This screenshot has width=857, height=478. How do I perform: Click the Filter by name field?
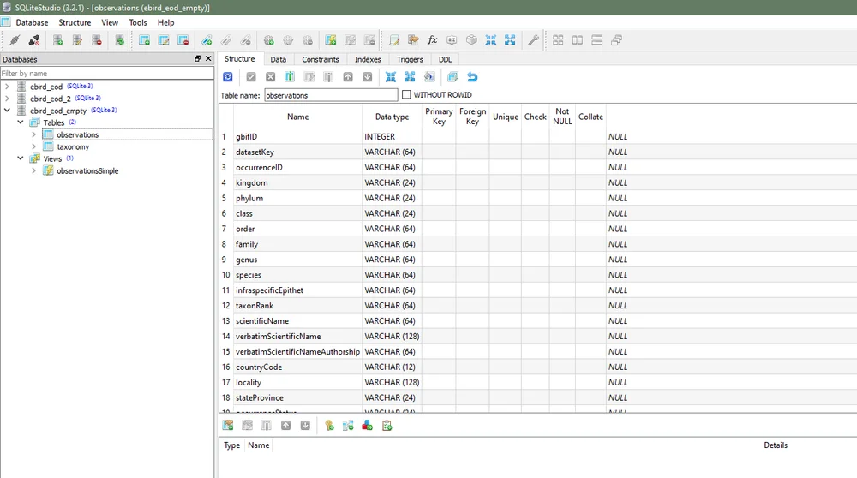pos(107,73)
